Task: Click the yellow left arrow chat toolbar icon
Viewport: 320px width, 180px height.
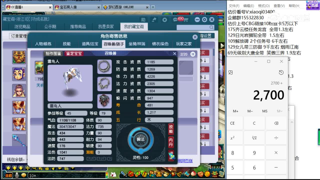Action: (8, 168)
